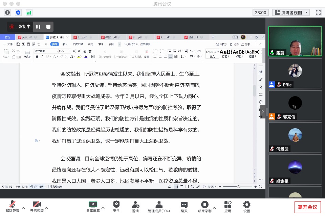Click Leave Meeting (离开会议) button
Screen dimensions: 325x216
[307, 207]
